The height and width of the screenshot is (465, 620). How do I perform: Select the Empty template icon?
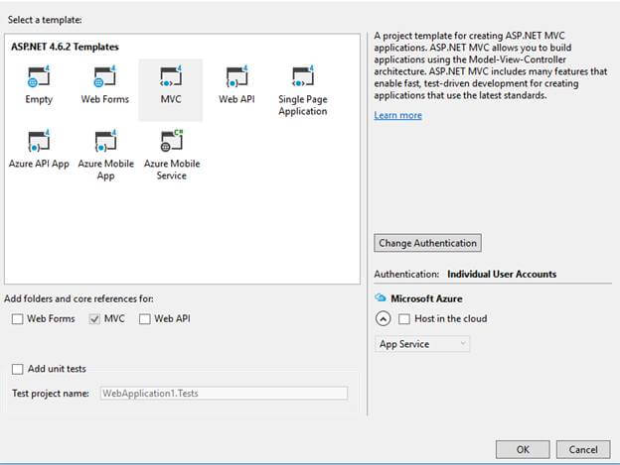point(39,78)
